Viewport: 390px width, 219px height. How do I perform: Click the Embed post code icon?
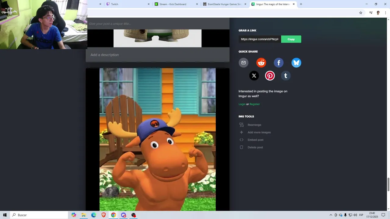click(x=241, y=140)
